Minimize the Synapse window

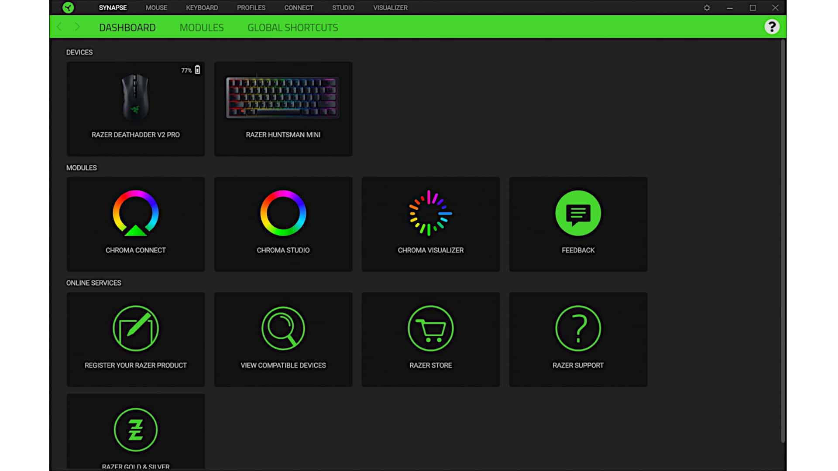pyautogui.click(x=729, y=8)
